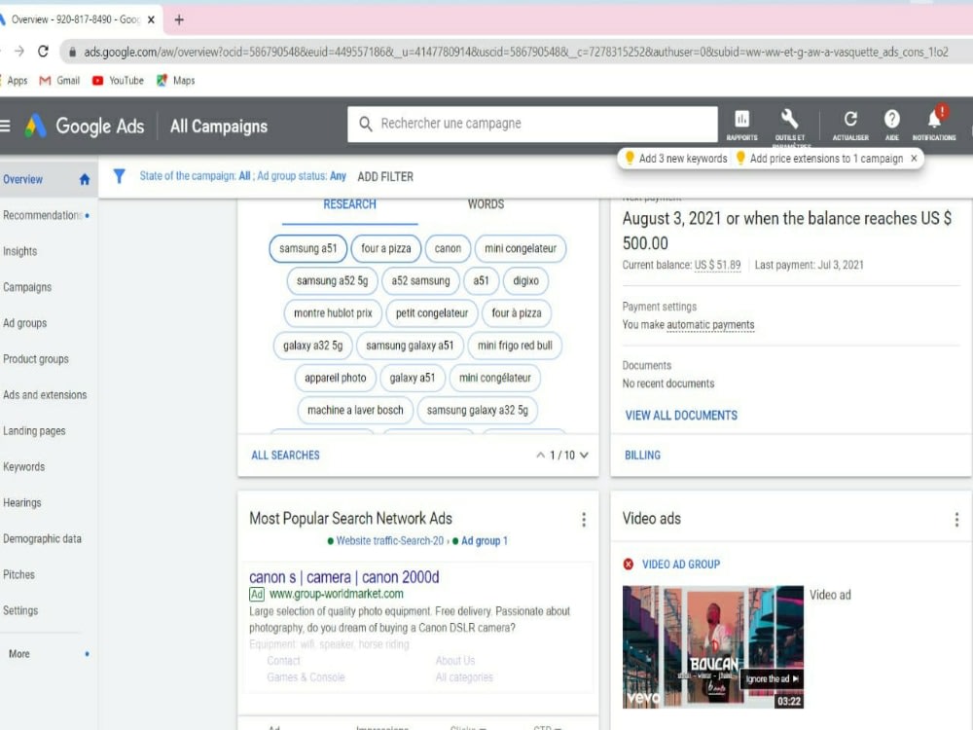Focus the Rechercher une campagne search field

532,125
